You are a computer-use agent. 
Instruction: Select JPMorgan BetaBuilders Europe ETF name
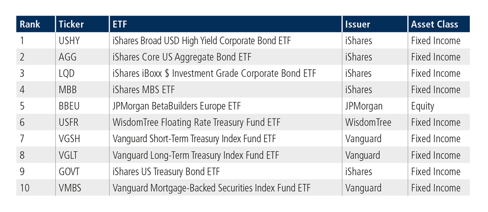point(177,106)
